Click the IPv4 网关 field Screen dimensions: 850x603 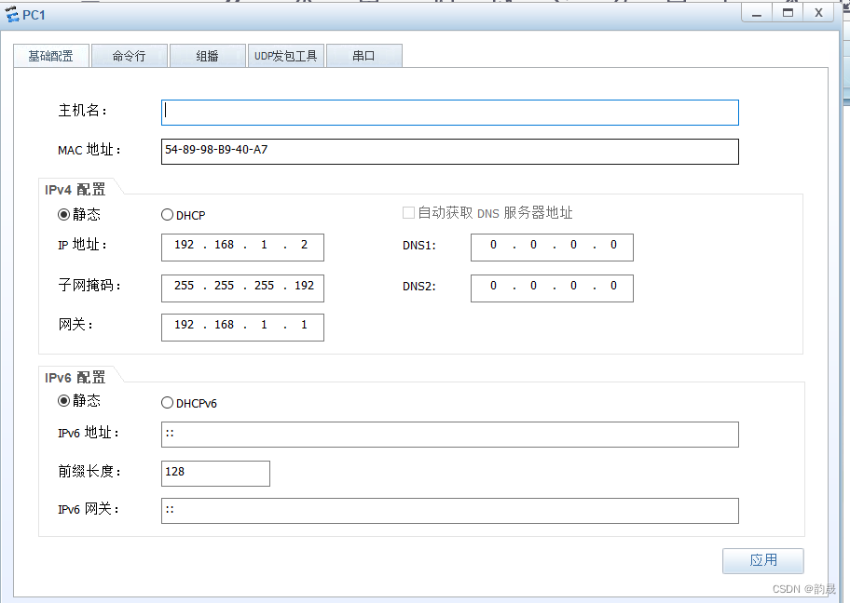(x=242, y=327)
